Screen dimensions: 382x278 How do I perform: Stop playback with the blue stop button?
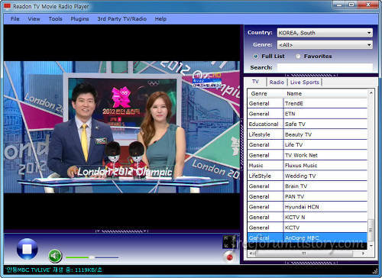27,249
